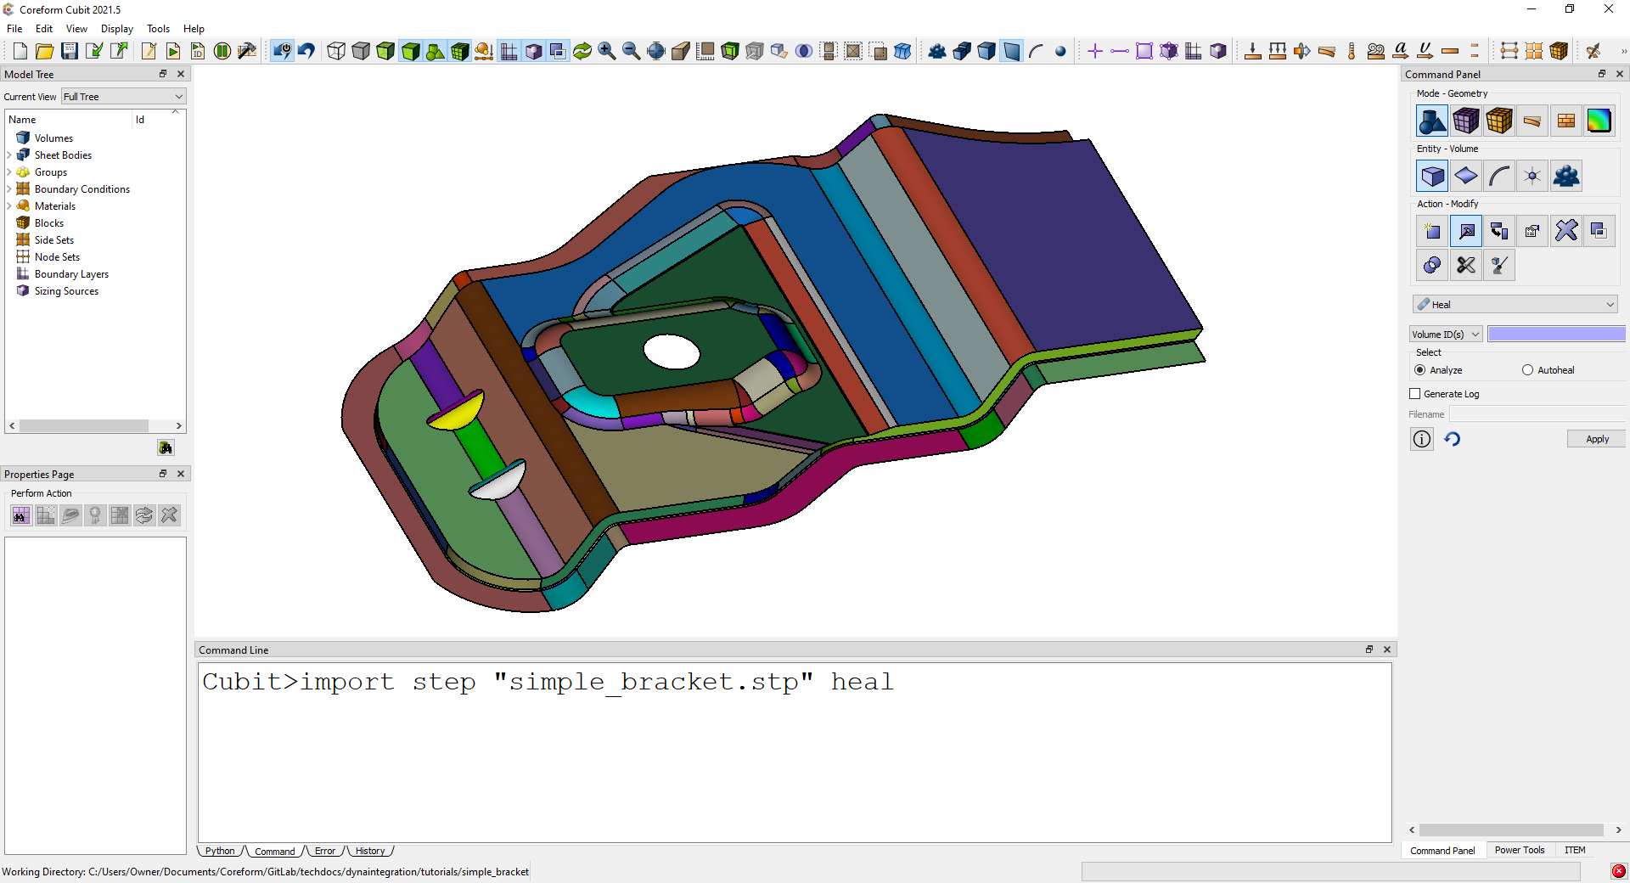Screen dimensions: 1630x883
Task: Select the Analyze radio button
Action: point(1420,370)
